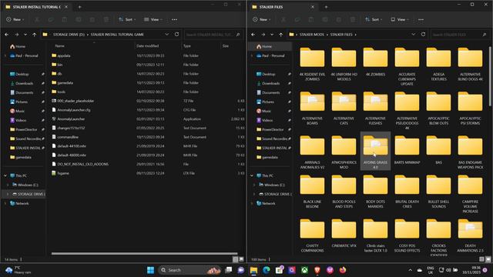Collapse This PC tree in left window sidebar
Viewport: 493px width, 277px height.
(x=5, y=175)
